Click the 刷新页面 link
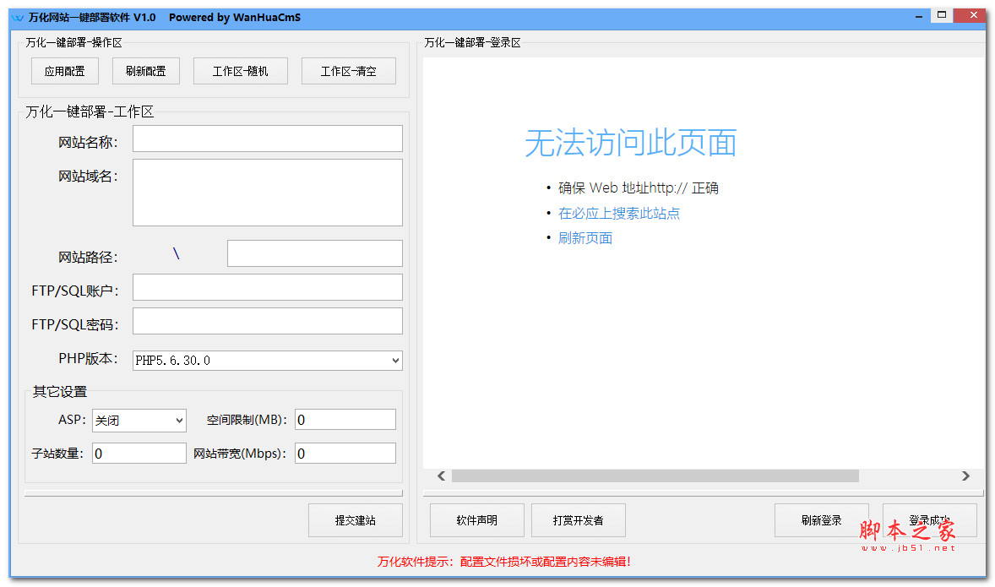This screenshot has height=587, width=995. [x=585, y=238]
